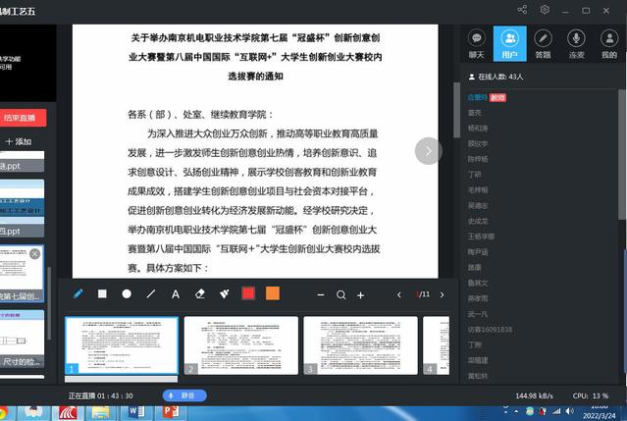Select the straight line tool
Image resolution: width=627 pixels, height=421 pixels.
151,294
